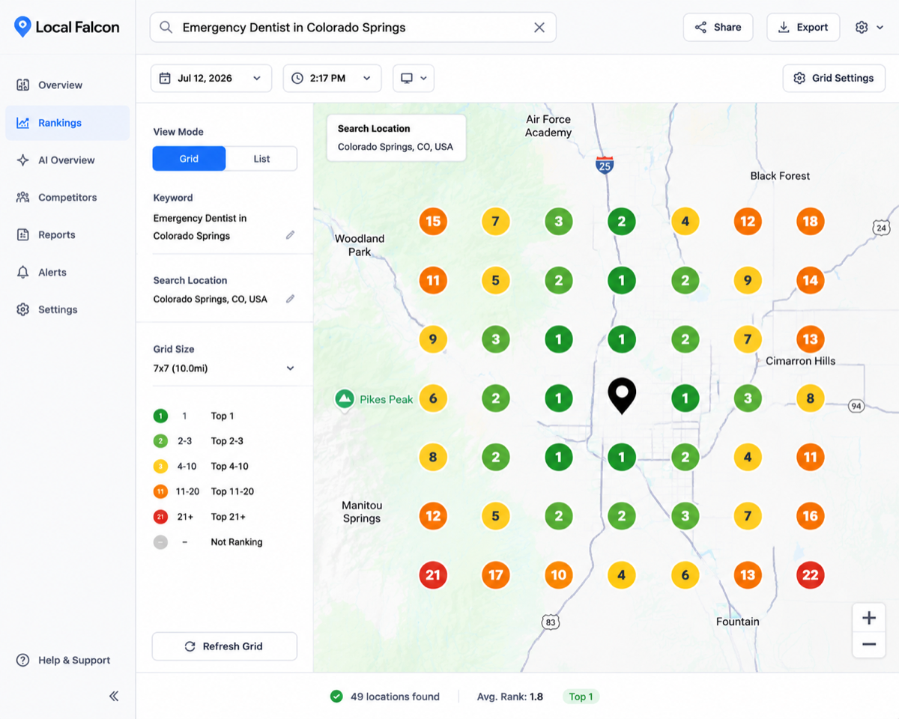Click the green check beside 49 locations found
The width and height of the screenshot is (899, 719).
[337, 697]
